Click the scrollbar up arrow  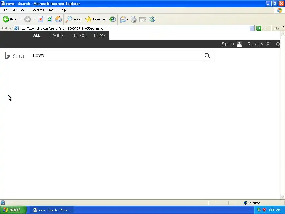(x=283, y=34)
